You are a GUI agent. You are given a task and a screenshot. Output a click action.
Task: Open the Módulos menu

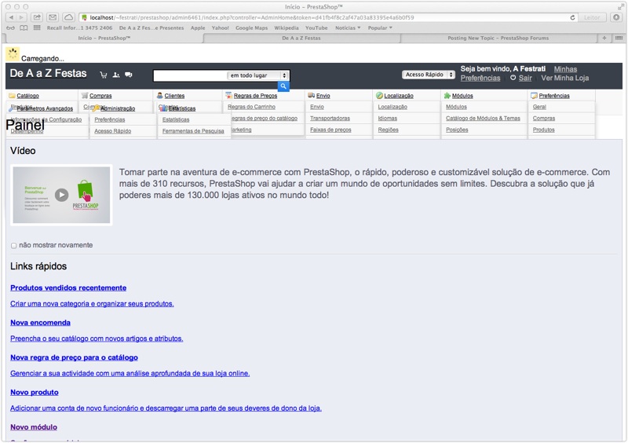click(x=462, y=96)
